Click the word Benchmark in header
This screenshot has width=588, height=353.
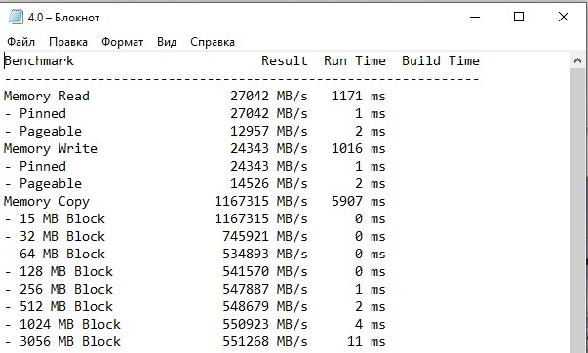tap(39, 60)
